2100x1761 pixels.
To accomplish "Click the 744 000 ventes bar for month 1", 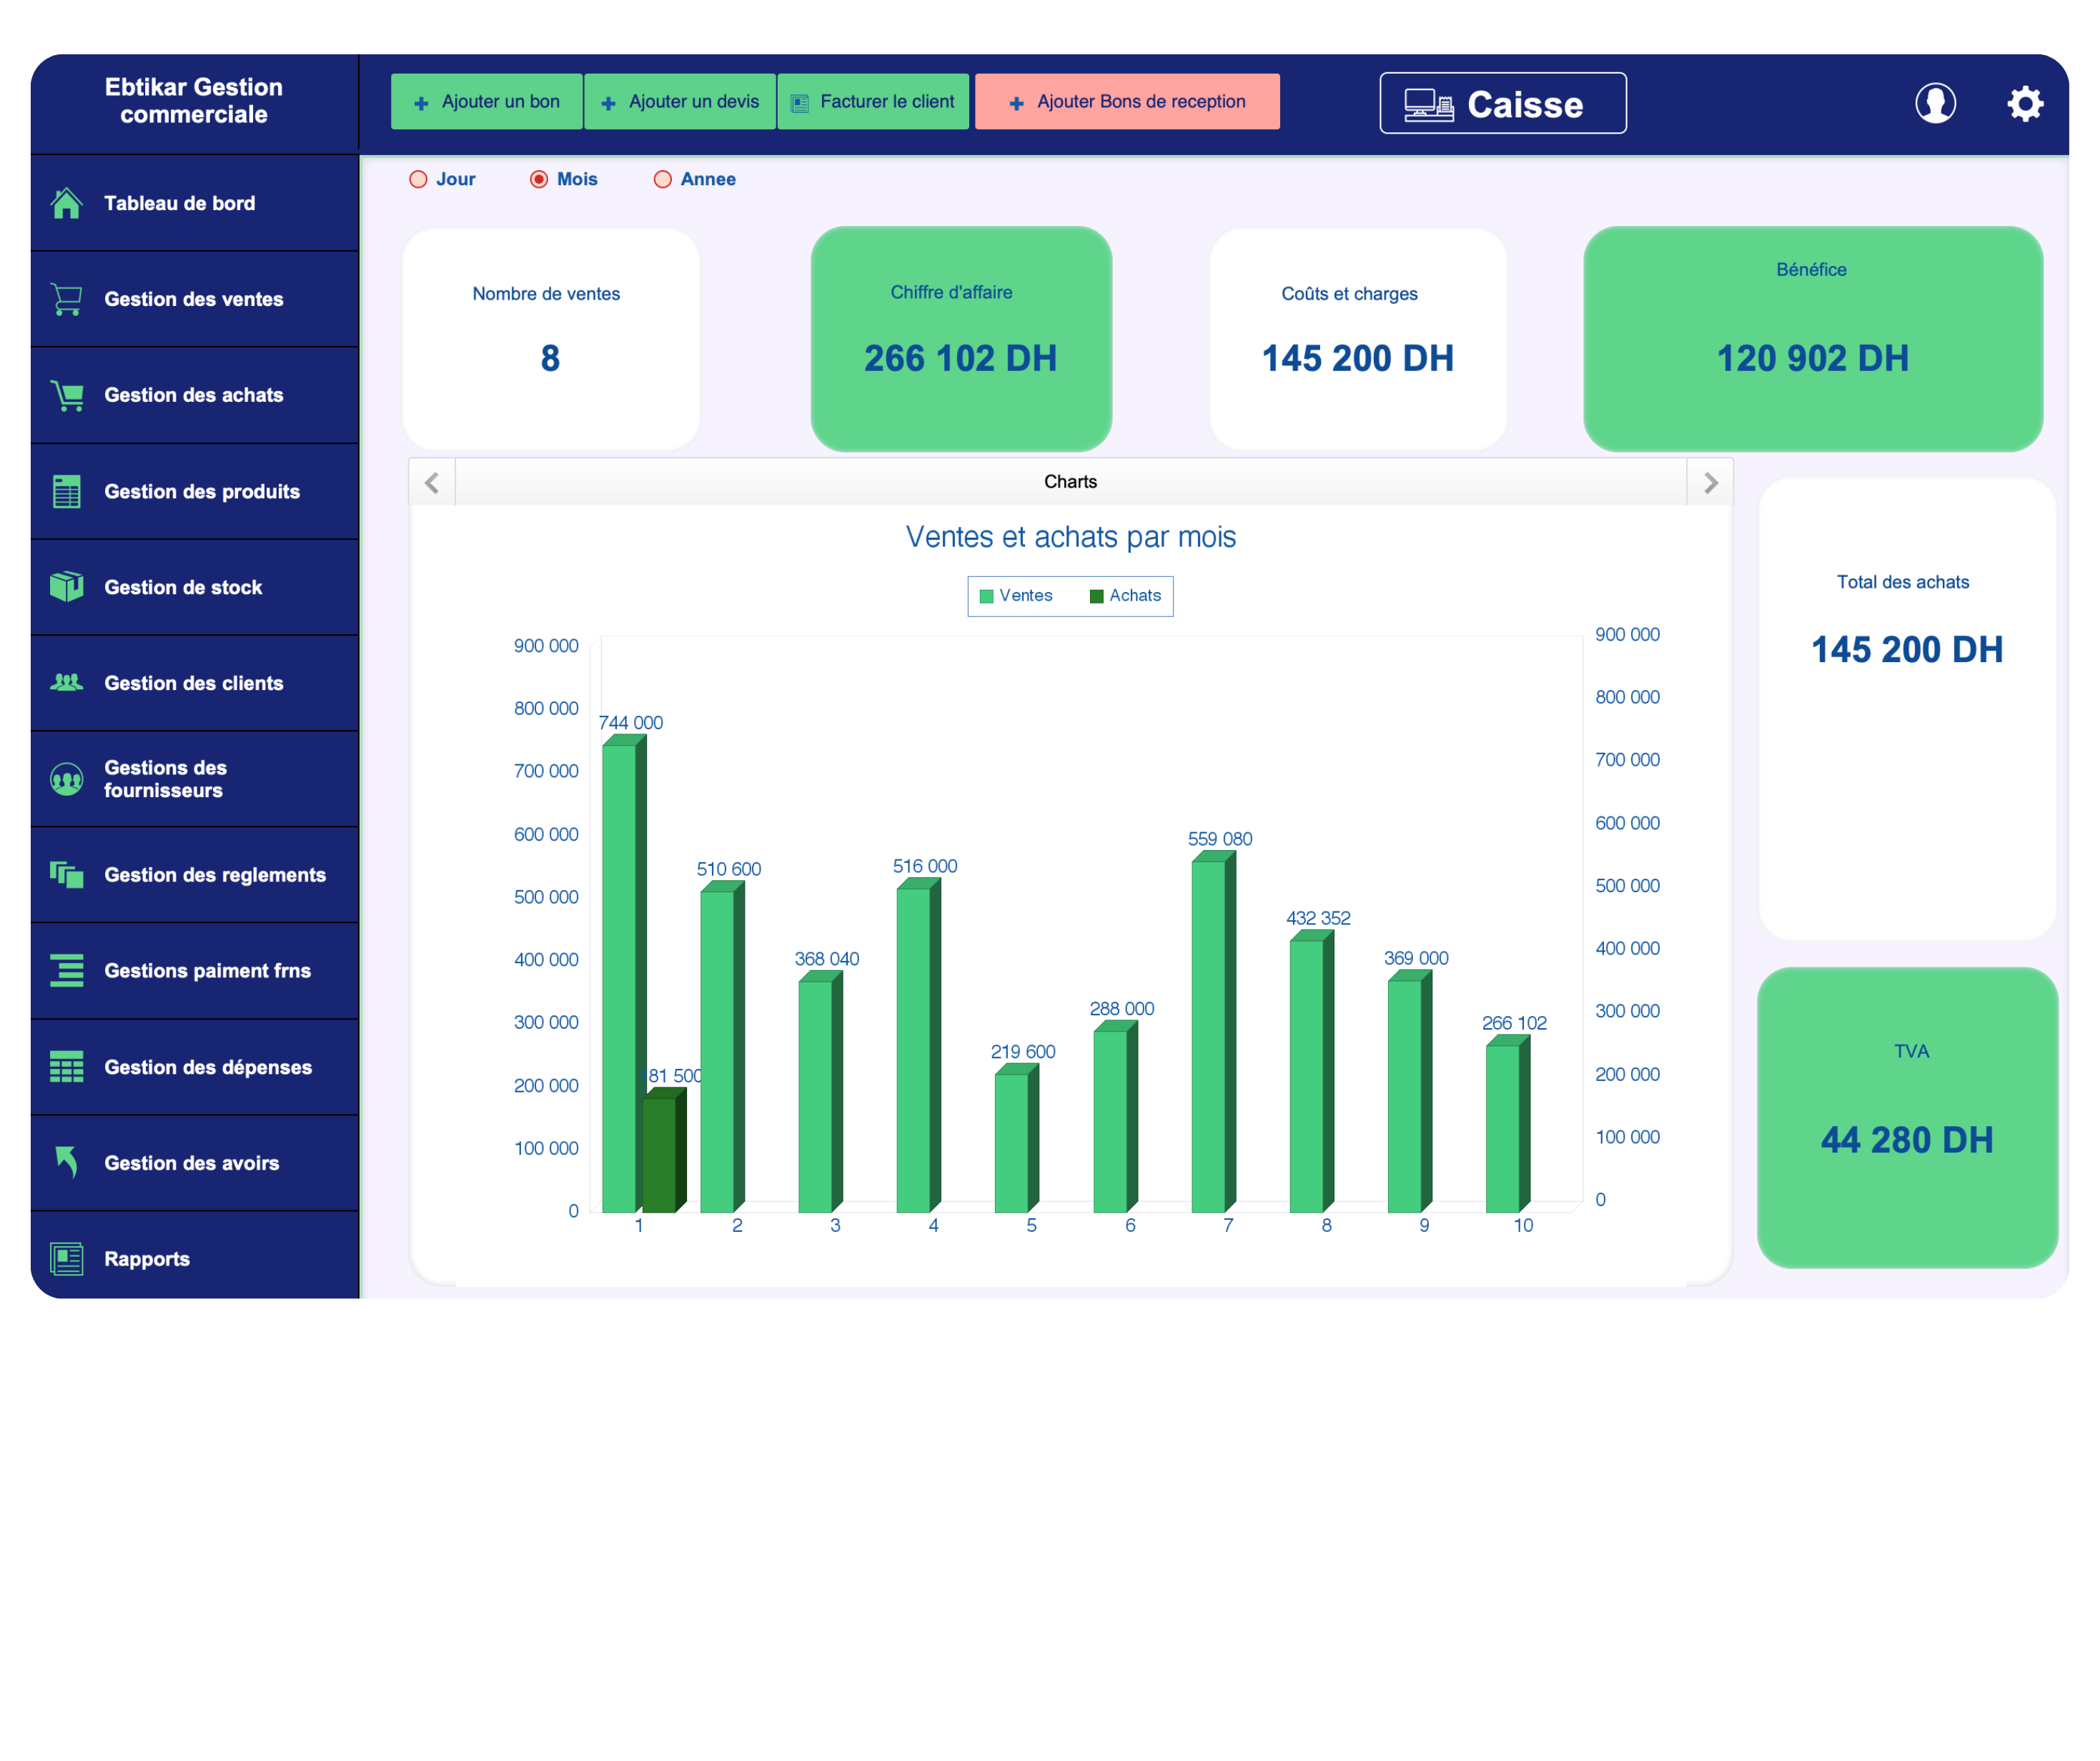I will (x=623, y=974).
